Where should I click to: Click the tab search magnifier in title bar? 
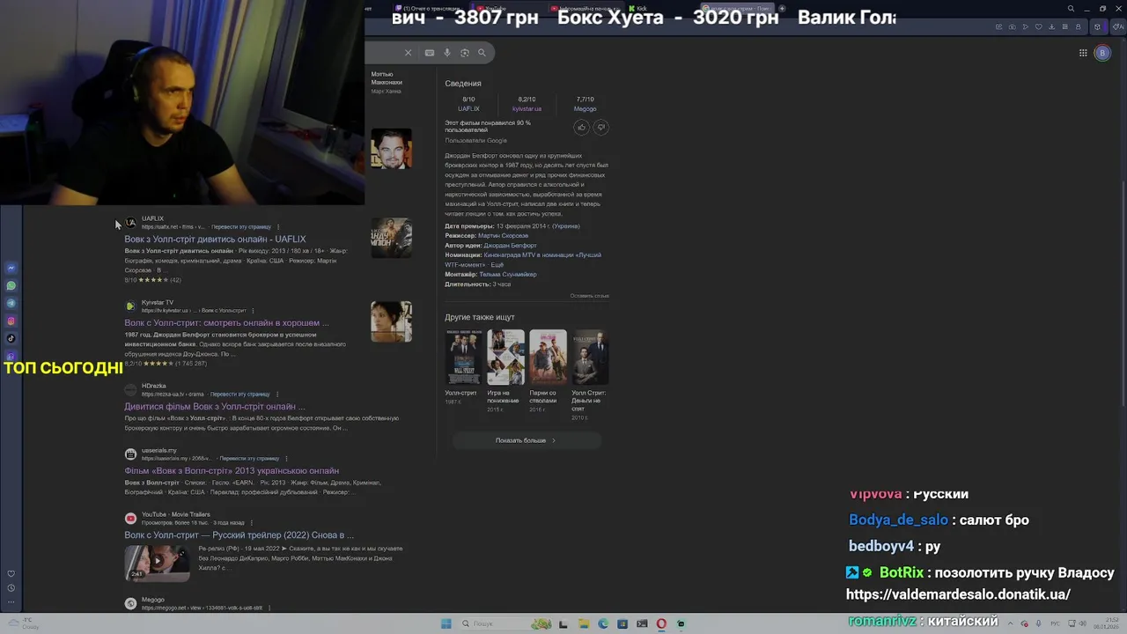tap(1071, 9)
